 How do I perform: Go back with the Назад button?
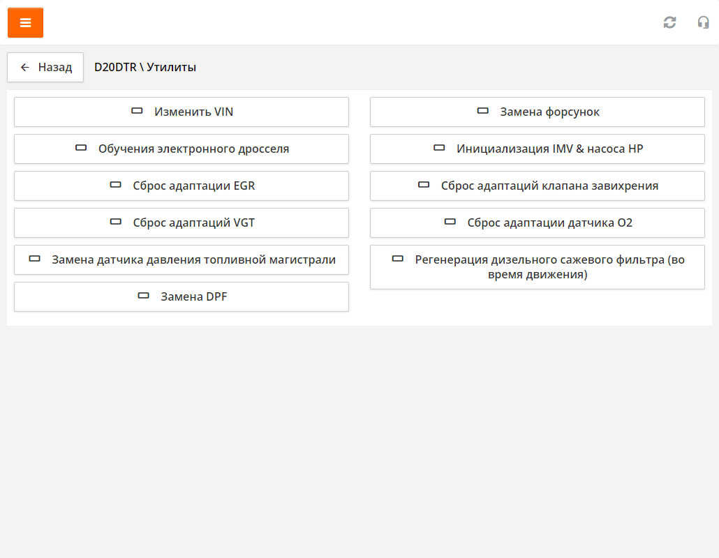(45, 68)
